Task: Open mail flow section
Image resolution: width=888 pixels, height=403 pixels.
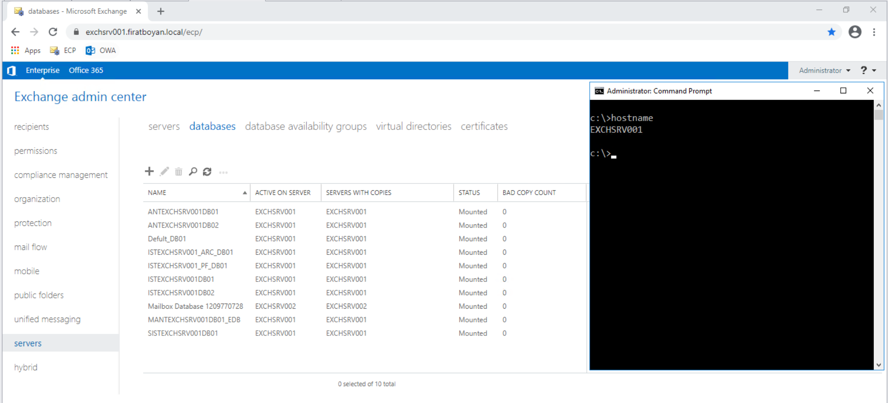Action: point(30,247)
